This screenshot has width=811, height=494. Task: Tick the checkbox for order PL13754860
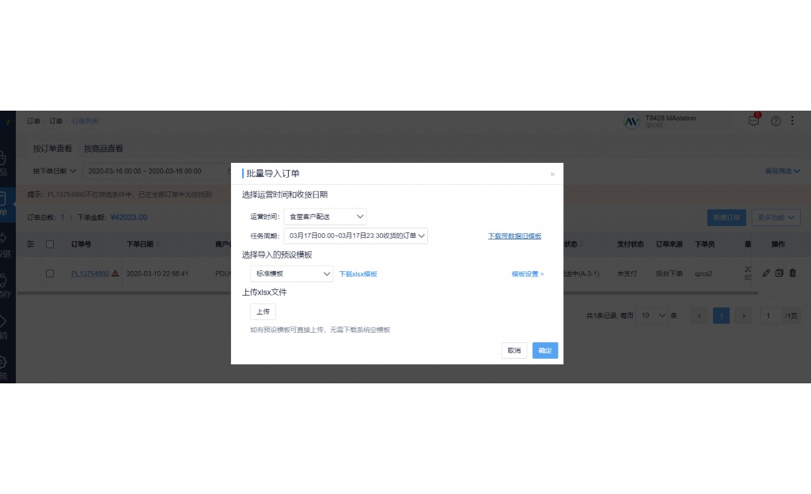point(50,273)
